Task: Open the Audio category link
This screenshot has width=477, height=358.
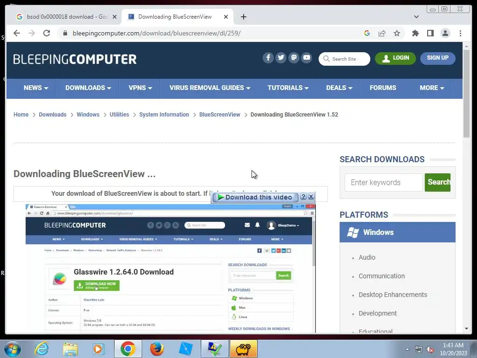Action: [x=367, y=257]
